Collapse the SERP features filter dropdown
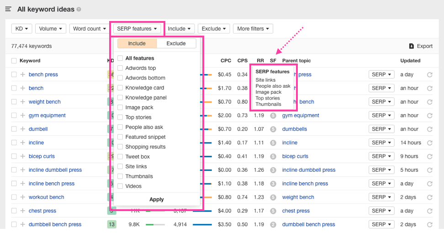 137,29
